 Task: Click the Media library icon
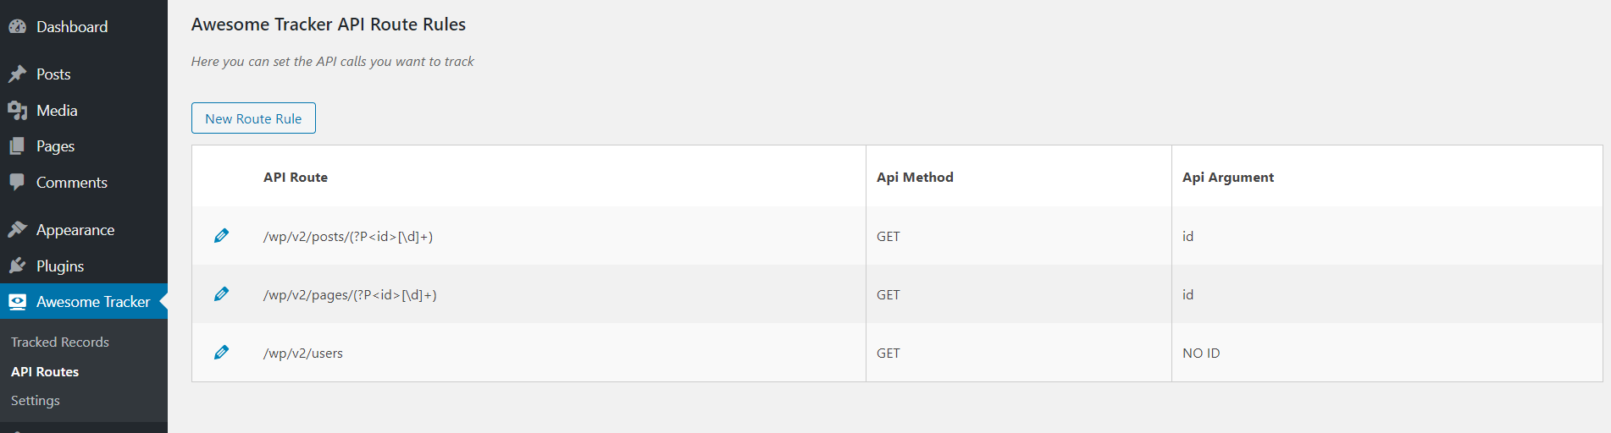click(x=17, y=111)
